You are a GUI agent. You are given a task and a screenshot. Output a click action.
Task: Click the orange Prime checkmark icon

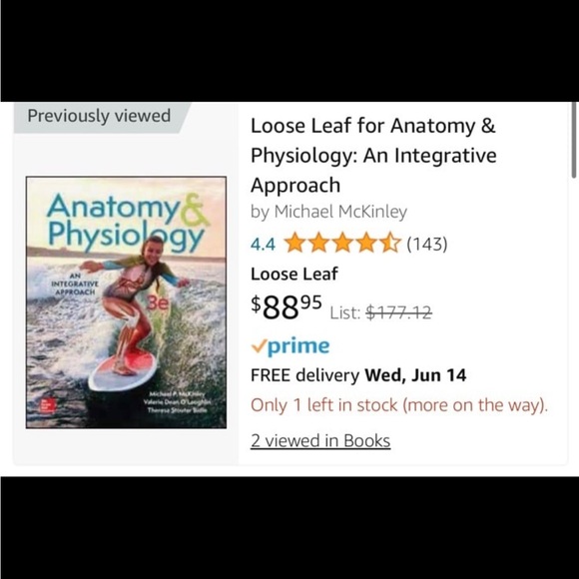tap(259, 346)
